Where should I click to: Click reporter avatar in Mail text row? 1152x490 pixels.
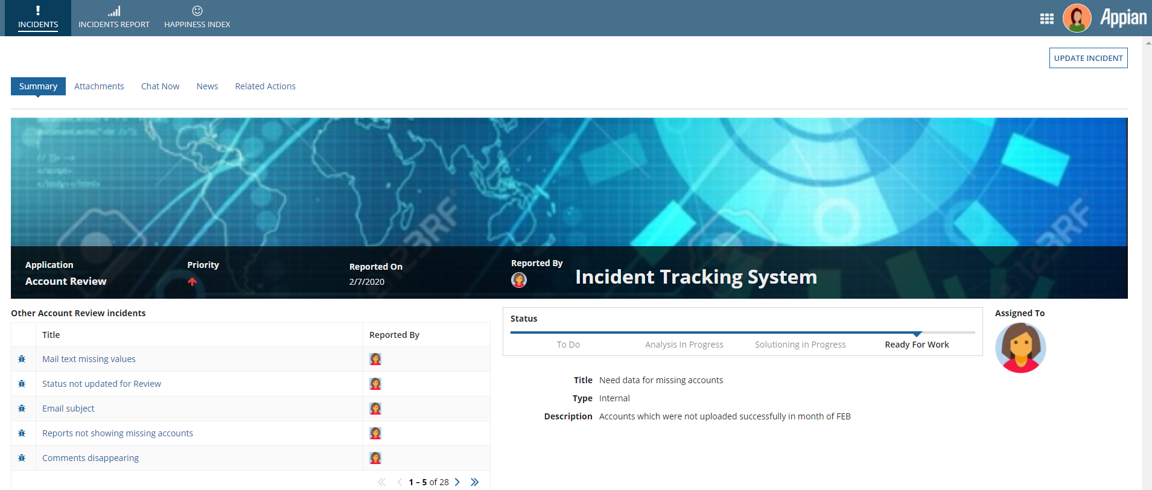pyautogui.click(x=375, y=359)
